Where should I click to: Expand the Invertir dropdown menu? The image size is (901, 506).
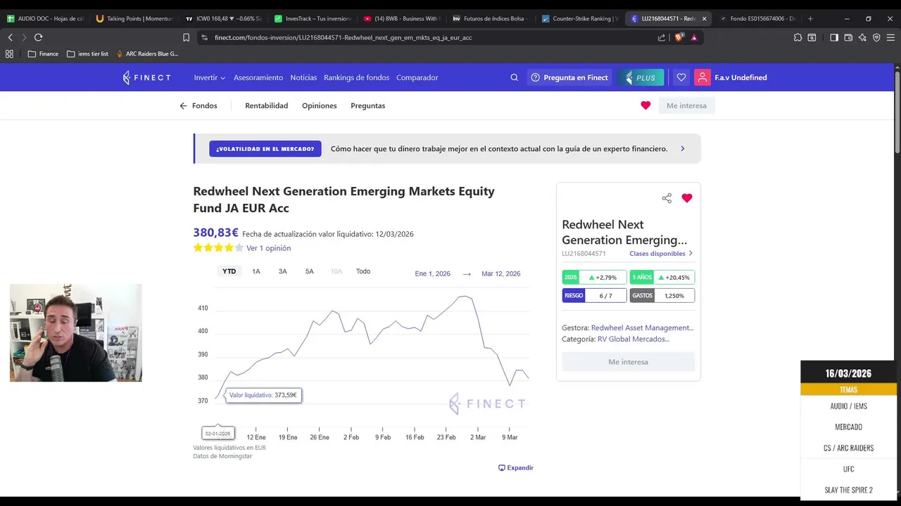pos(210,77)
